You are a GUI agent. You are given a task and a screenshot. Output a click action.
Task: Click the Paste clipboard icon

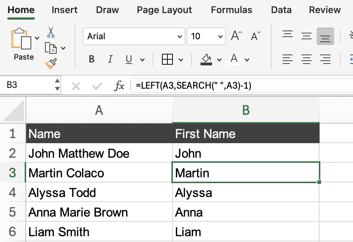(22, 40)
